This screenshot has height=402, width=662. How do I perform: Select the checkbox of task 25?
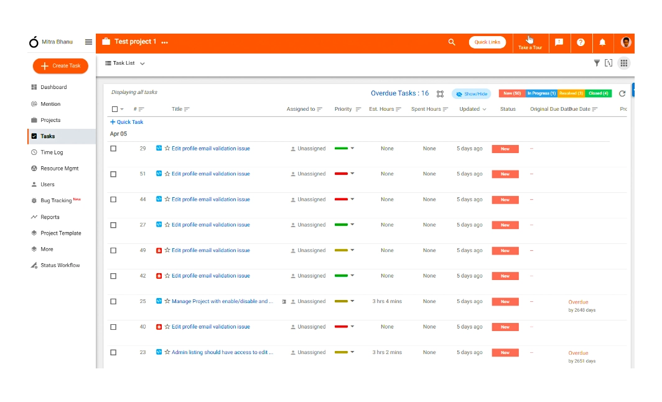[113, 301]
